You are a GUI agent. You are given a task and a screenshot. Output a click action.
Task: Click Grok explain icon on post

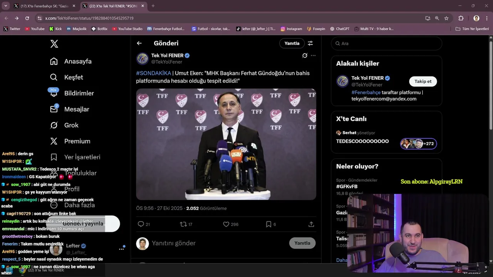point(305,55)
